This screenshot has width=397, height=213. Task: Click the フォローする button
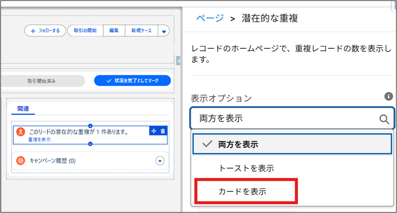tap(45, 31)
